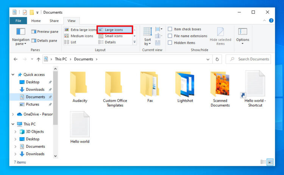The height and width of the screenshot is (175, 284).
Task: Click the Hide selected items icon
Action: coord(220,33)
